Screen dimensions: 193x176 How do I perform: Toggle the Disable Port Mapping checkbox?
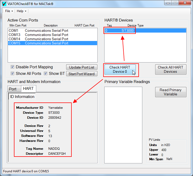[x=12, y=67]
